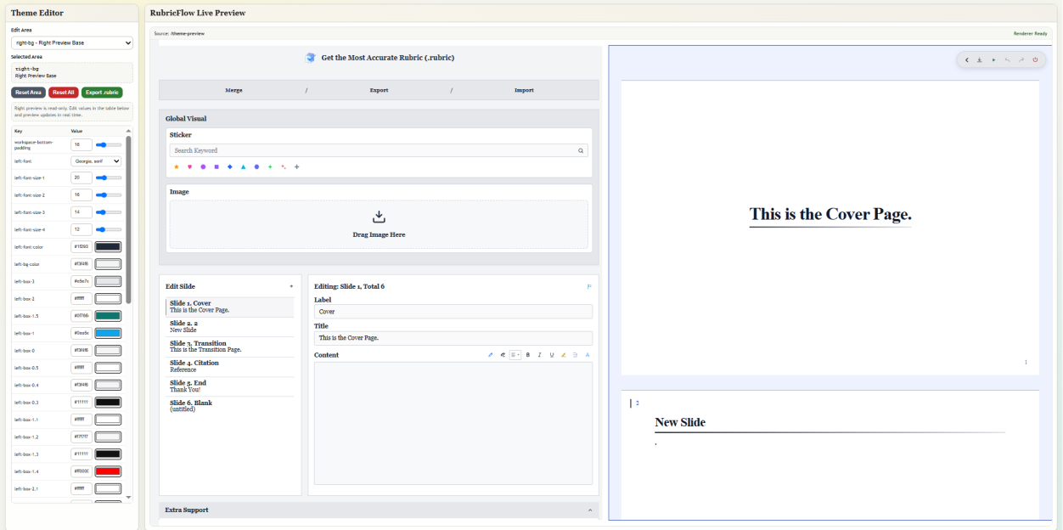Click the download icon in preview toolbar
The image size is (1063, 530).
(x=980, y=60)
